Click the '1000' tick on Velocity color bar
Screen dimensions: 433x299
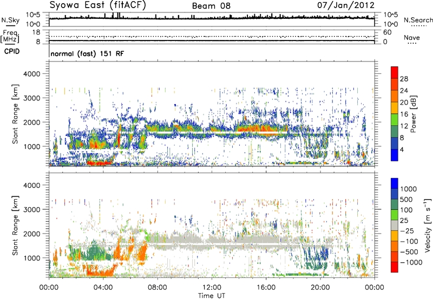[x=408, y=189]
